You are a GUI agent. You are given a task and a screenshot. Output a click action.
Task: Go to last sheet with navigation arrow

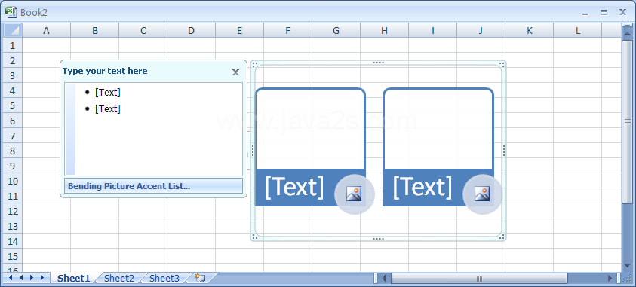tap(42, 278)
